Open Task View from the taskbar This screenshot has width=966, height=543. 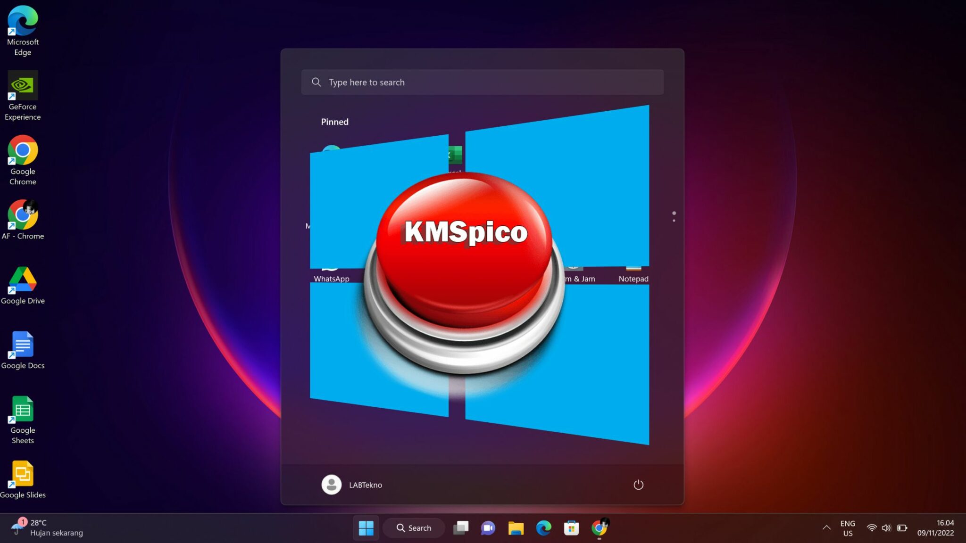click(x=461, y=528)
